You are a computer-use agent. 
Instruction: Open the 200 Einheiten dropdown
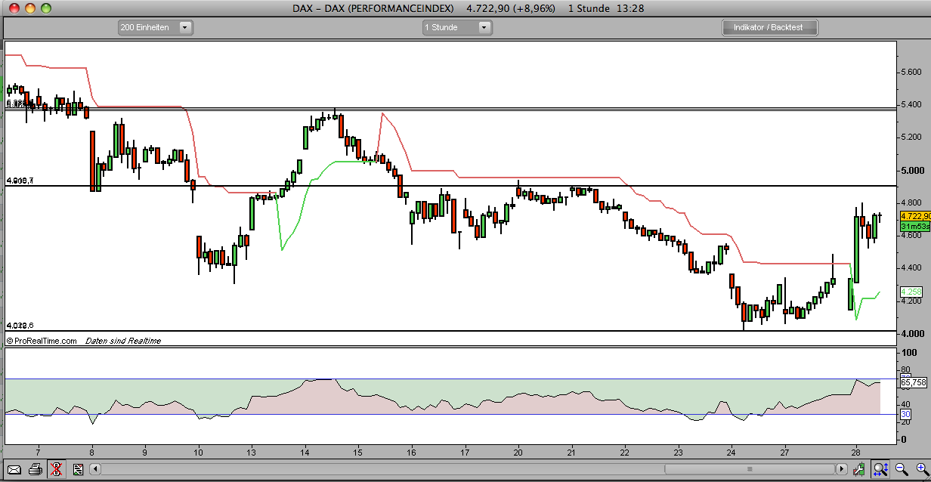(x=156, y=27)
